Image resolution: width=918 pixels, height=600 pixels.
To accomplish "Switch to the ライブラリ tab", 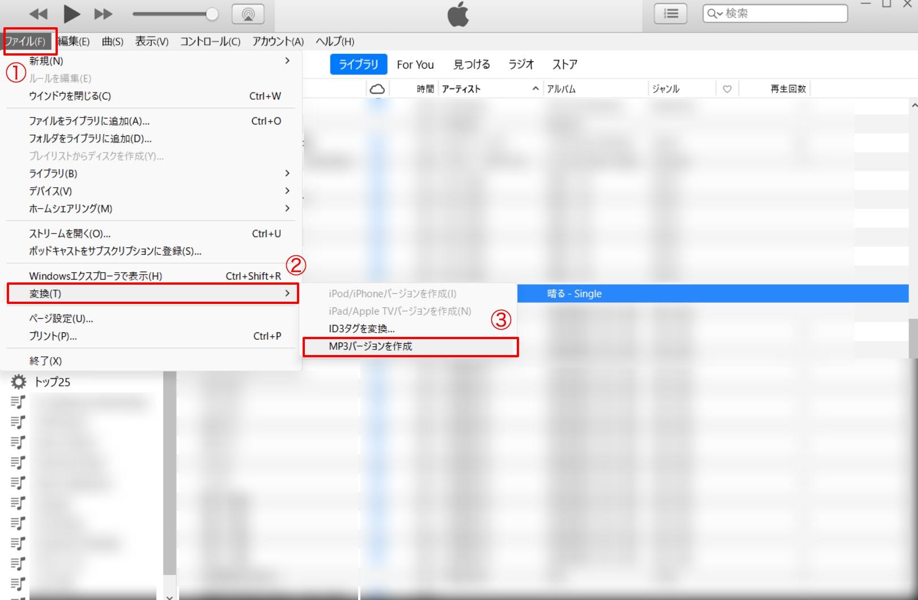I will point(358,64).
